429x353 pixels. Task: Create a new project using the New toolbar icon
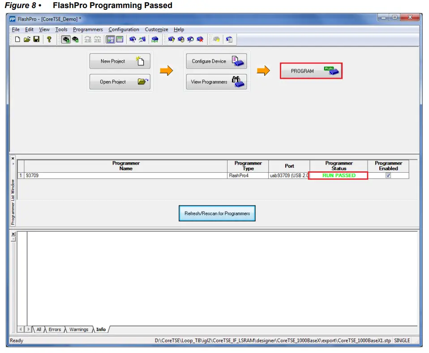pos(17,39)
